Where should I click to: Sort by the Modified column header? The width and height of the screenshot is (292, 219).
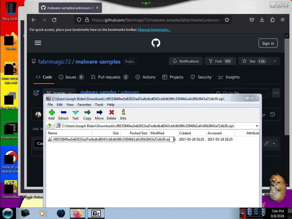(x=163, y=133)
